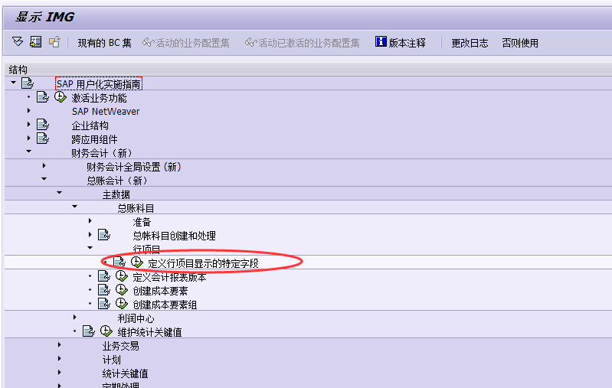Select 定义会计报表版本 text
Screen dimensions: 612x388
(169, 278)
